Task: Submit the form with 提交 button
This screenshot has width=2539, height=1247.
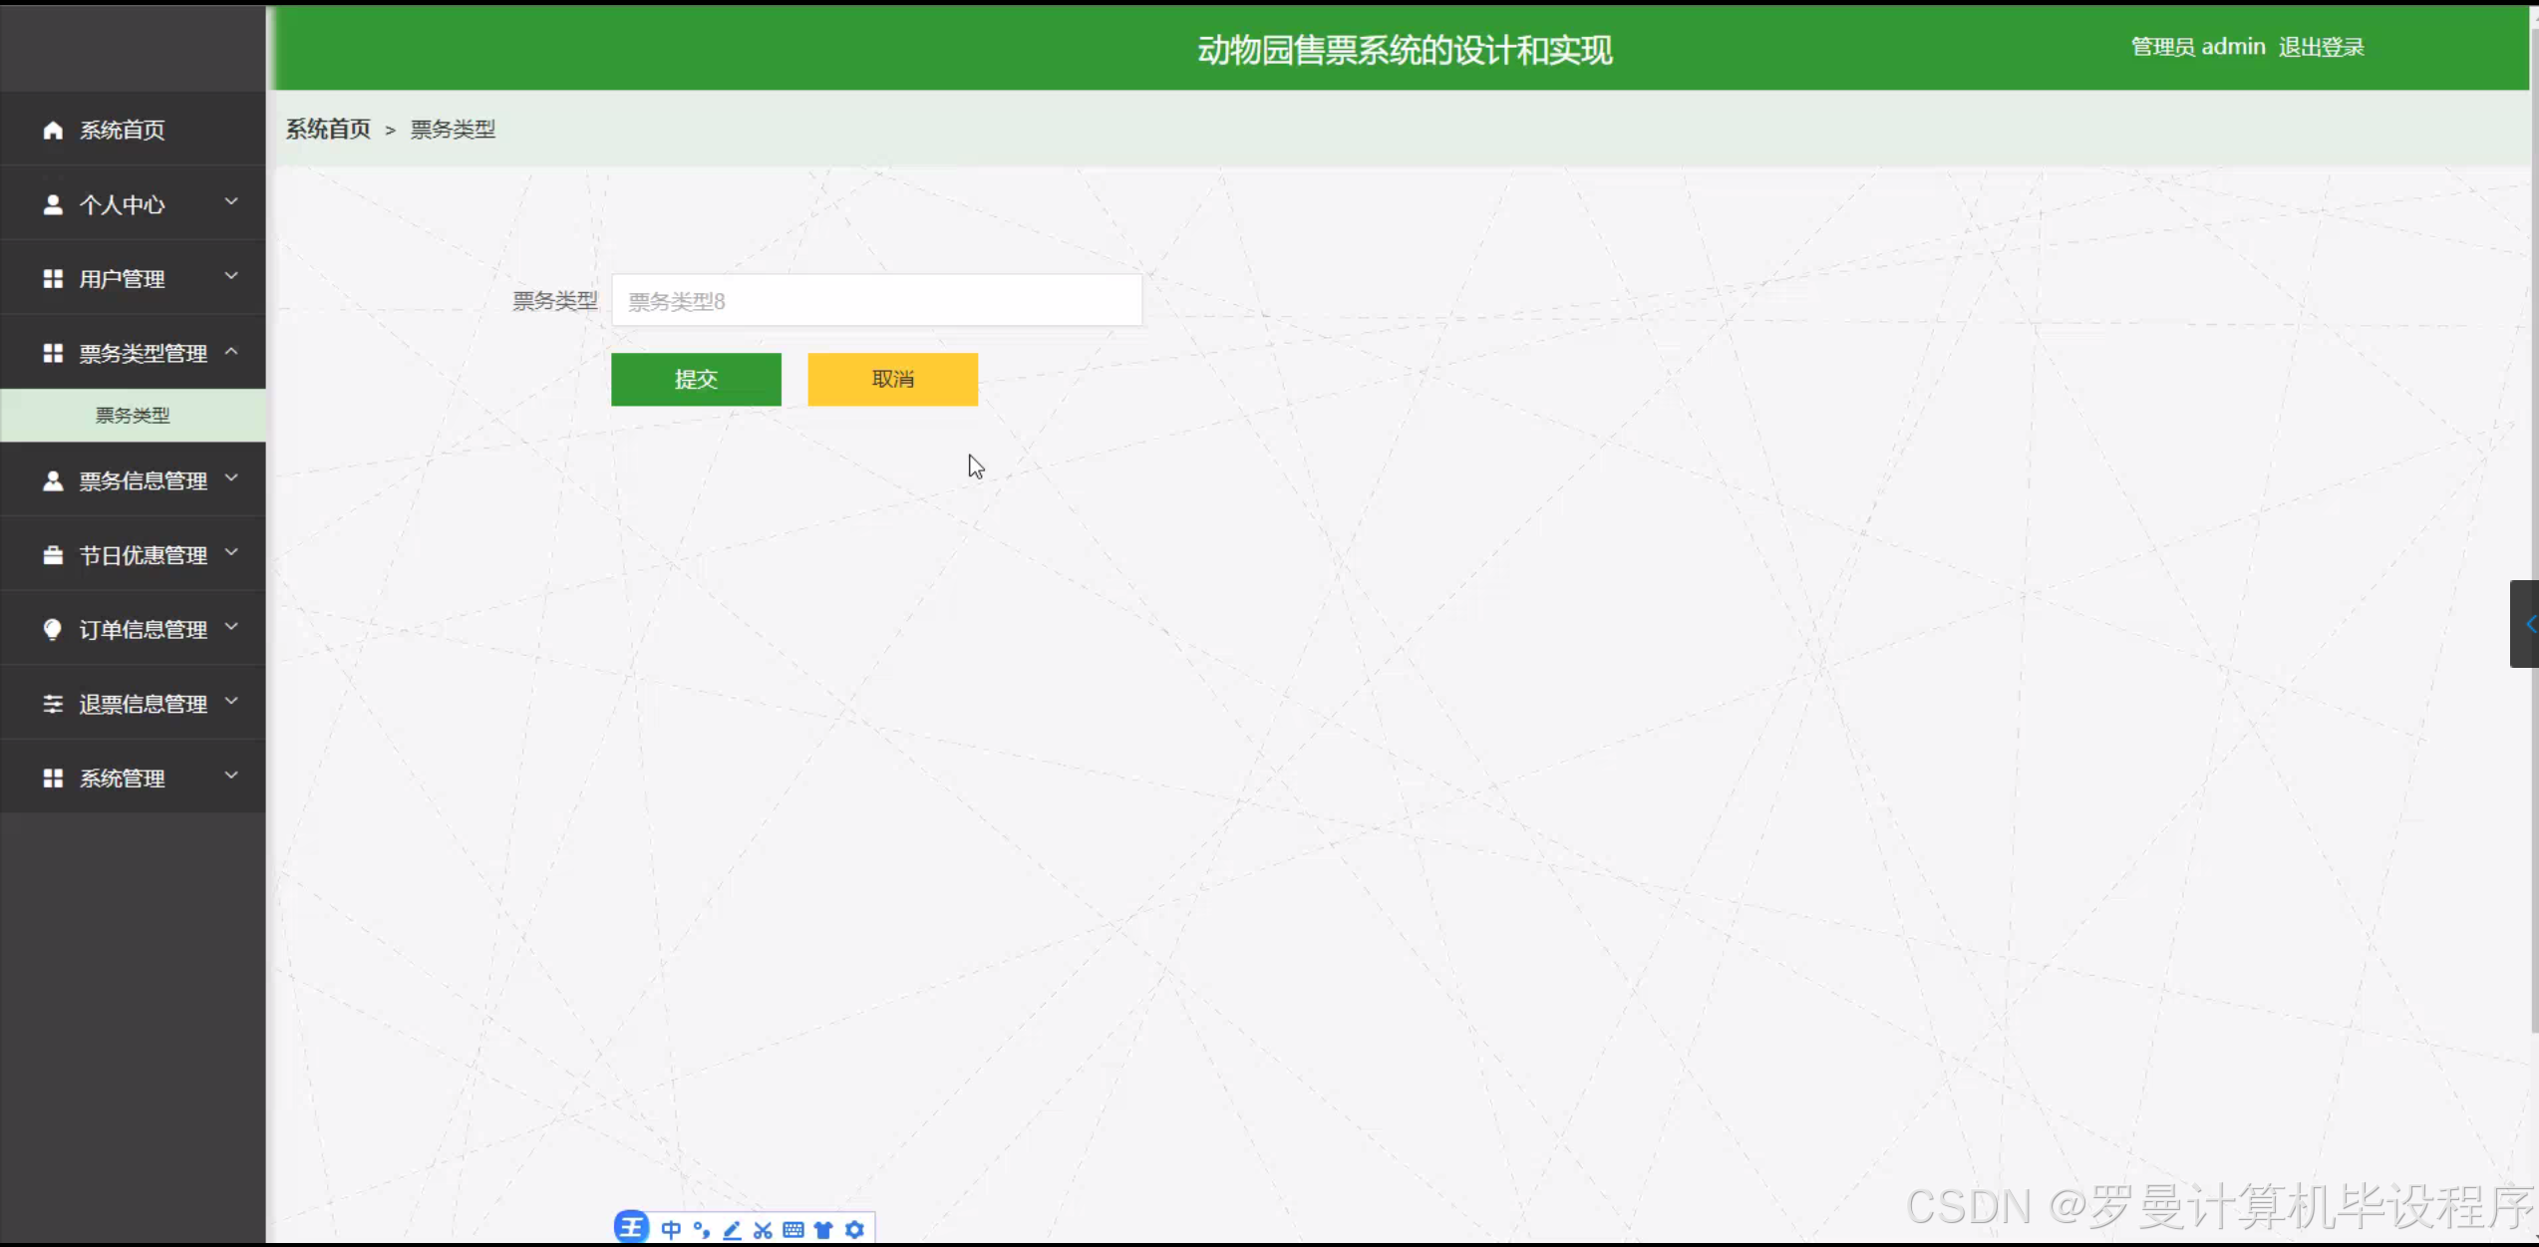Action: pos(696,380)
